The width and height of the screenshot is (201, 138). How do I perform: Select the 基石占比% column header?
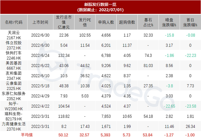click(148, 22)
